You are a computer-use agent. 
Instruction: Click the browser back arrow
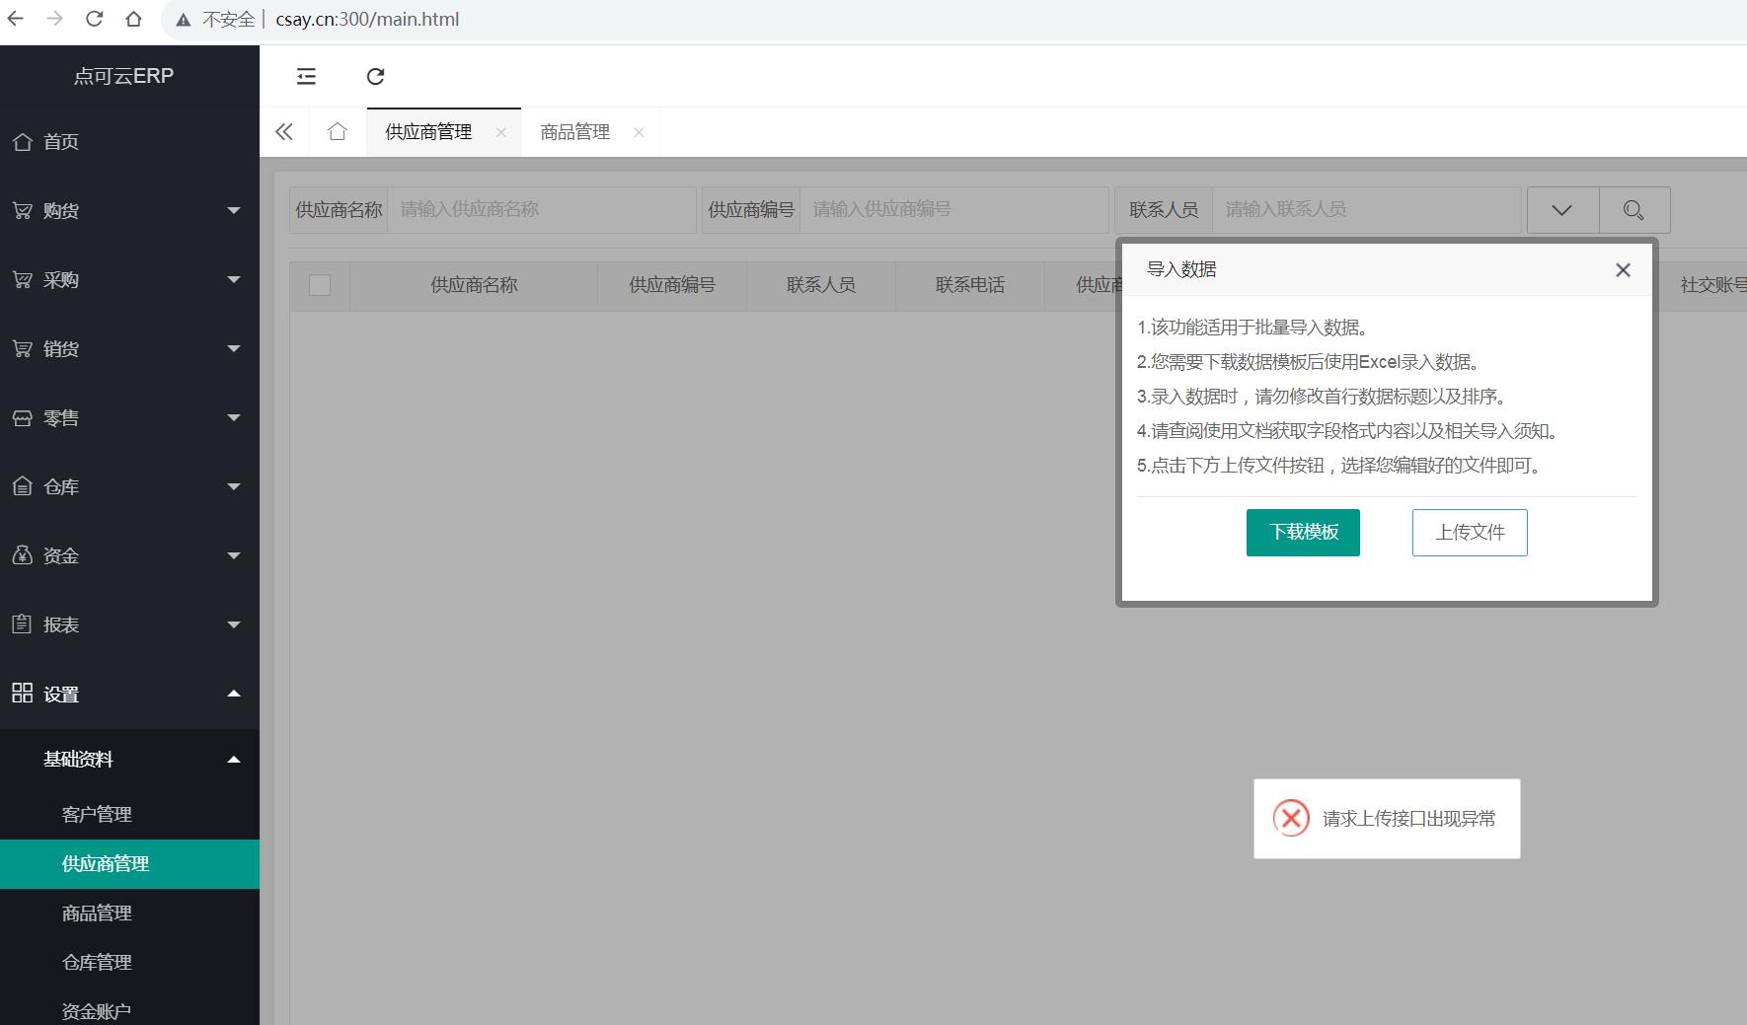(16, 19)
